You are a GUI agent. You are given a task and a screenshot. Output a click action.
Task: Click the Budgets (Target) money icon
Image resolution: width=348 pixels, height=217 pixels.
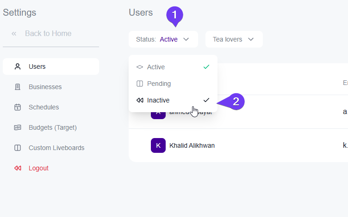[18, 127]
